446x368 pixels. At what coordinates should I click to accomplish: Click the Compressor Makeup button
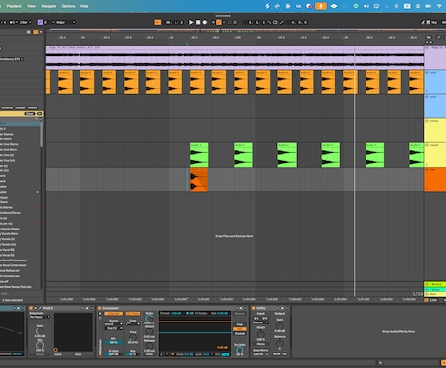(239, 314)
